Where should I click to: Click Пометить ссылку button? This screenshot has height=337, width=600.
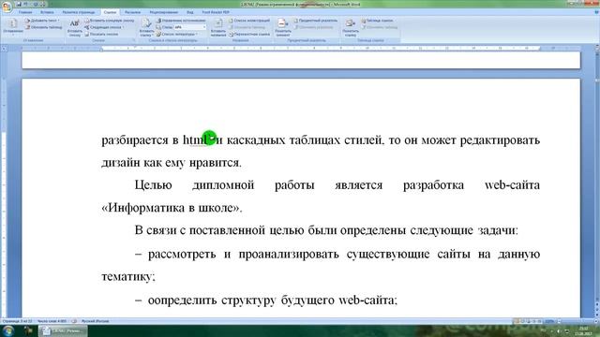click(x=350, y=27)
